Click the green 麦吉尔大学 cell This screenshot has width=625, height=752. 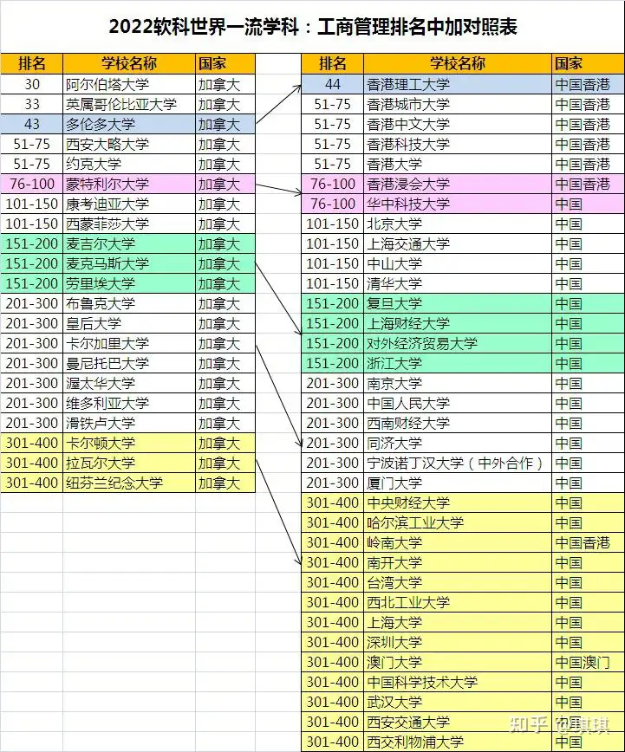tap(128, 243)
